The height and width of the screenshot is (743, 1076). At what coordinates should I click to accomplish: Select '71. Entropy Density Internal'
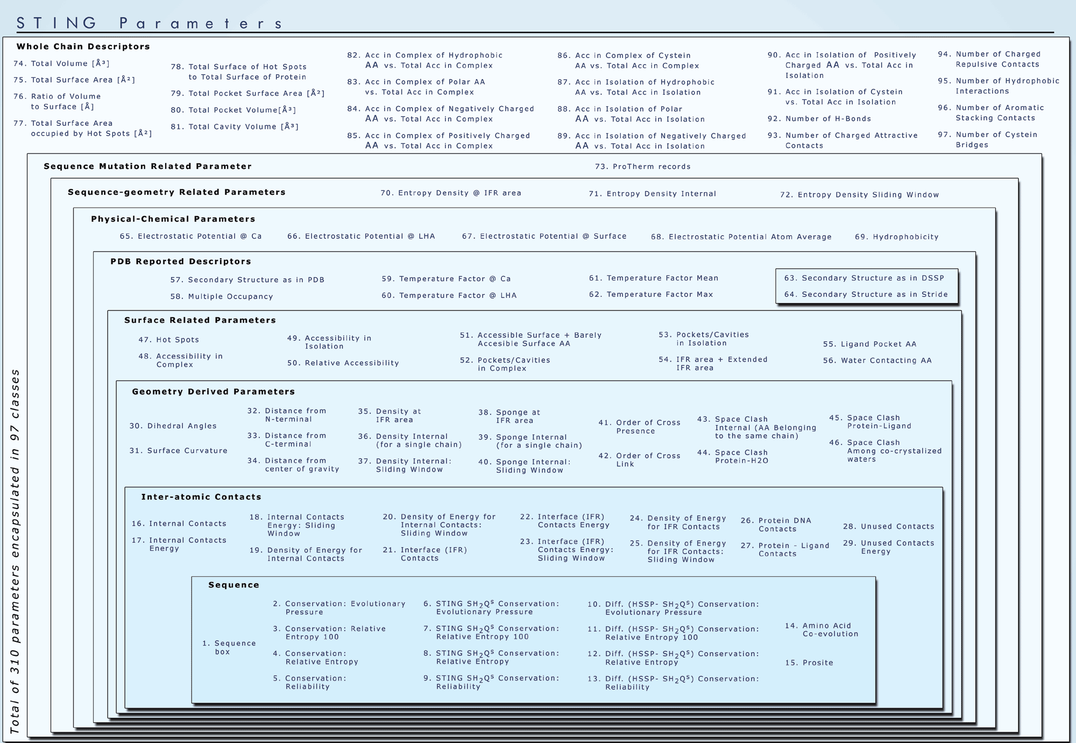tap(653, 193)
